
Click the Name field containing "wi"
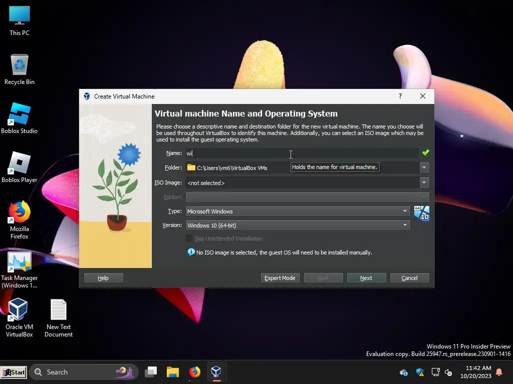pos(302,153)
